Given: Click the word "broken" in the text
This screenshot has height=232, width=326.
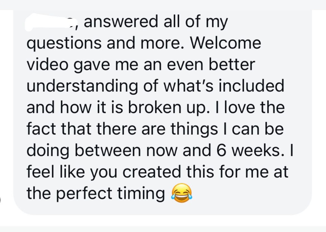Looking at the screenshot, I should pos(154,107).
